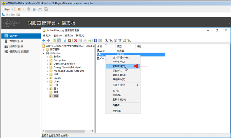The image size is (231, 138).
Task: Choose 加入群組中(G) from the context menu
Action: (123, 58)
